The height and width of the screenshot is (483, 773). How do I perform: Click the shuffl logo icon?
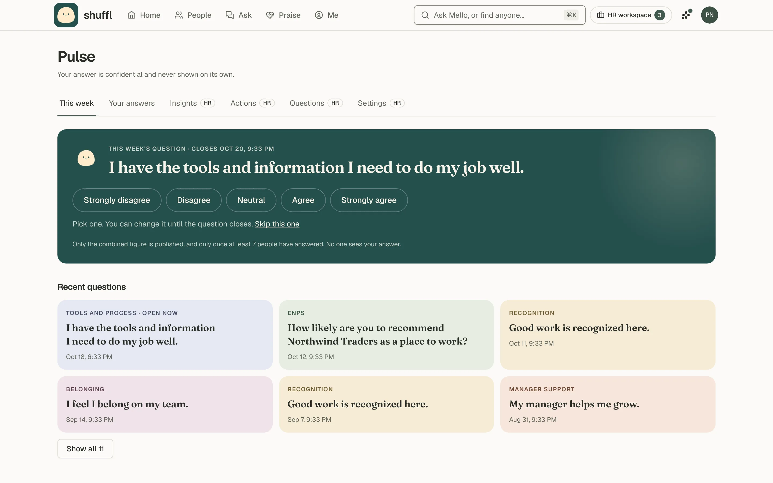click(x=66, y=15)
